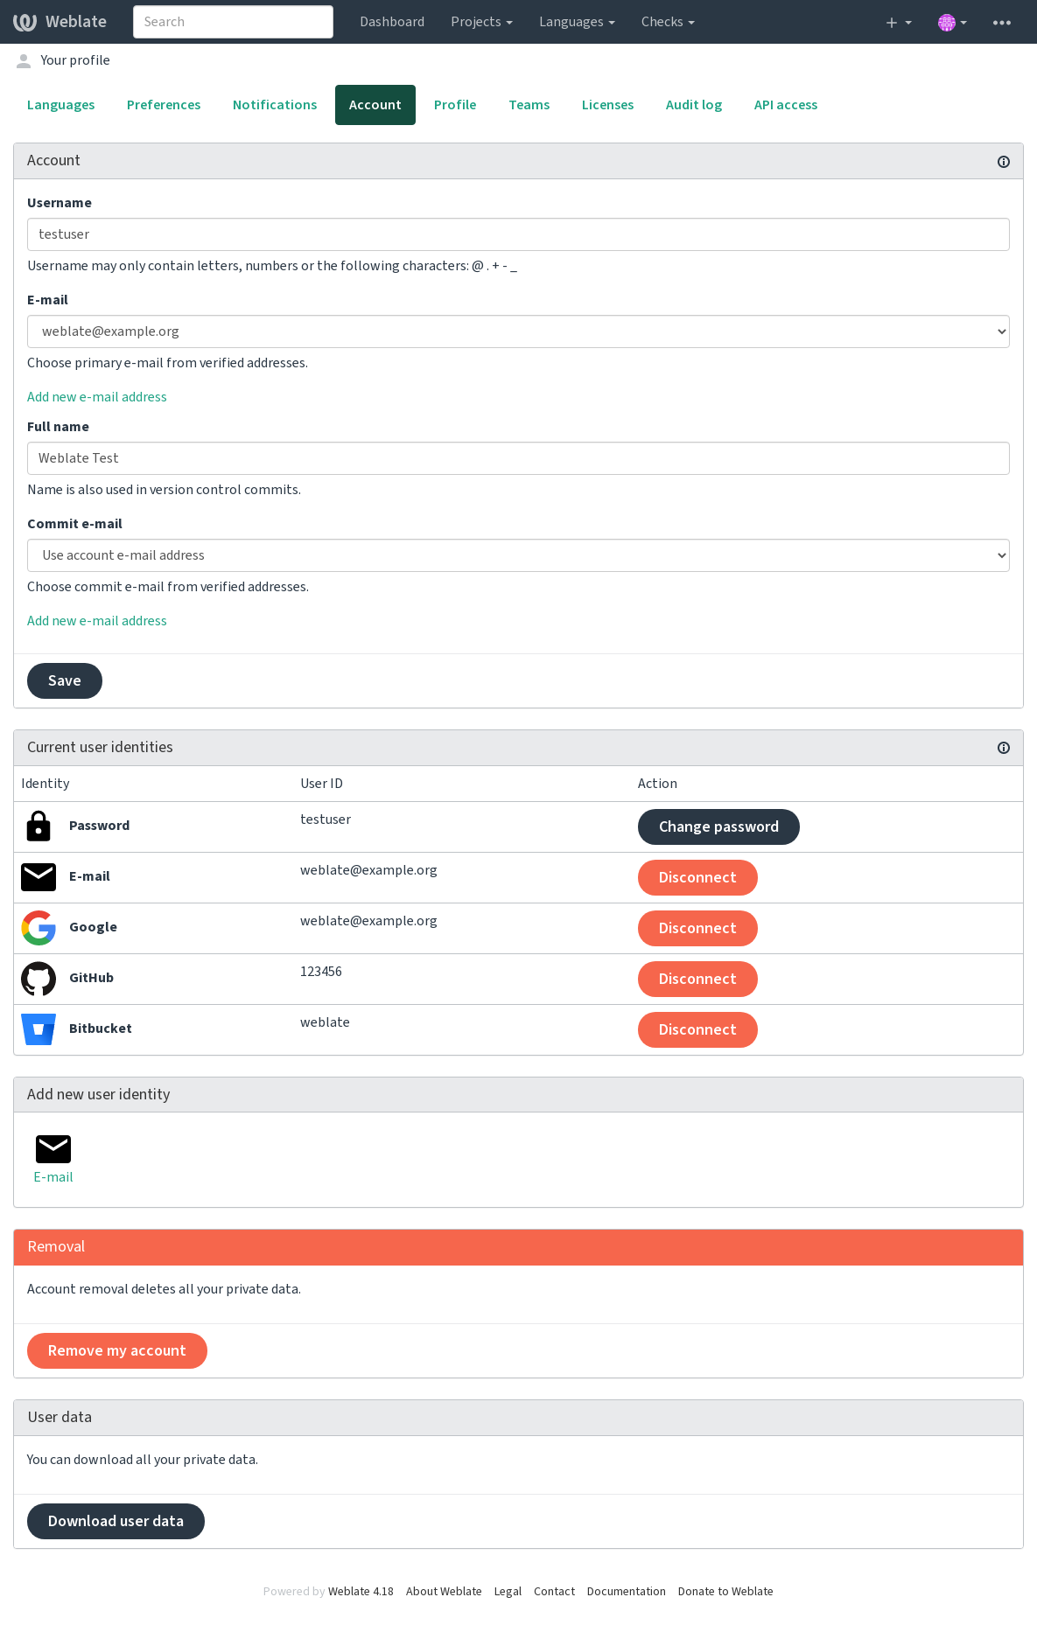The width and height of the screenshot is (1037, 1625).
Task: Switch to the Notifications tab
Action: tap(275, 105)
